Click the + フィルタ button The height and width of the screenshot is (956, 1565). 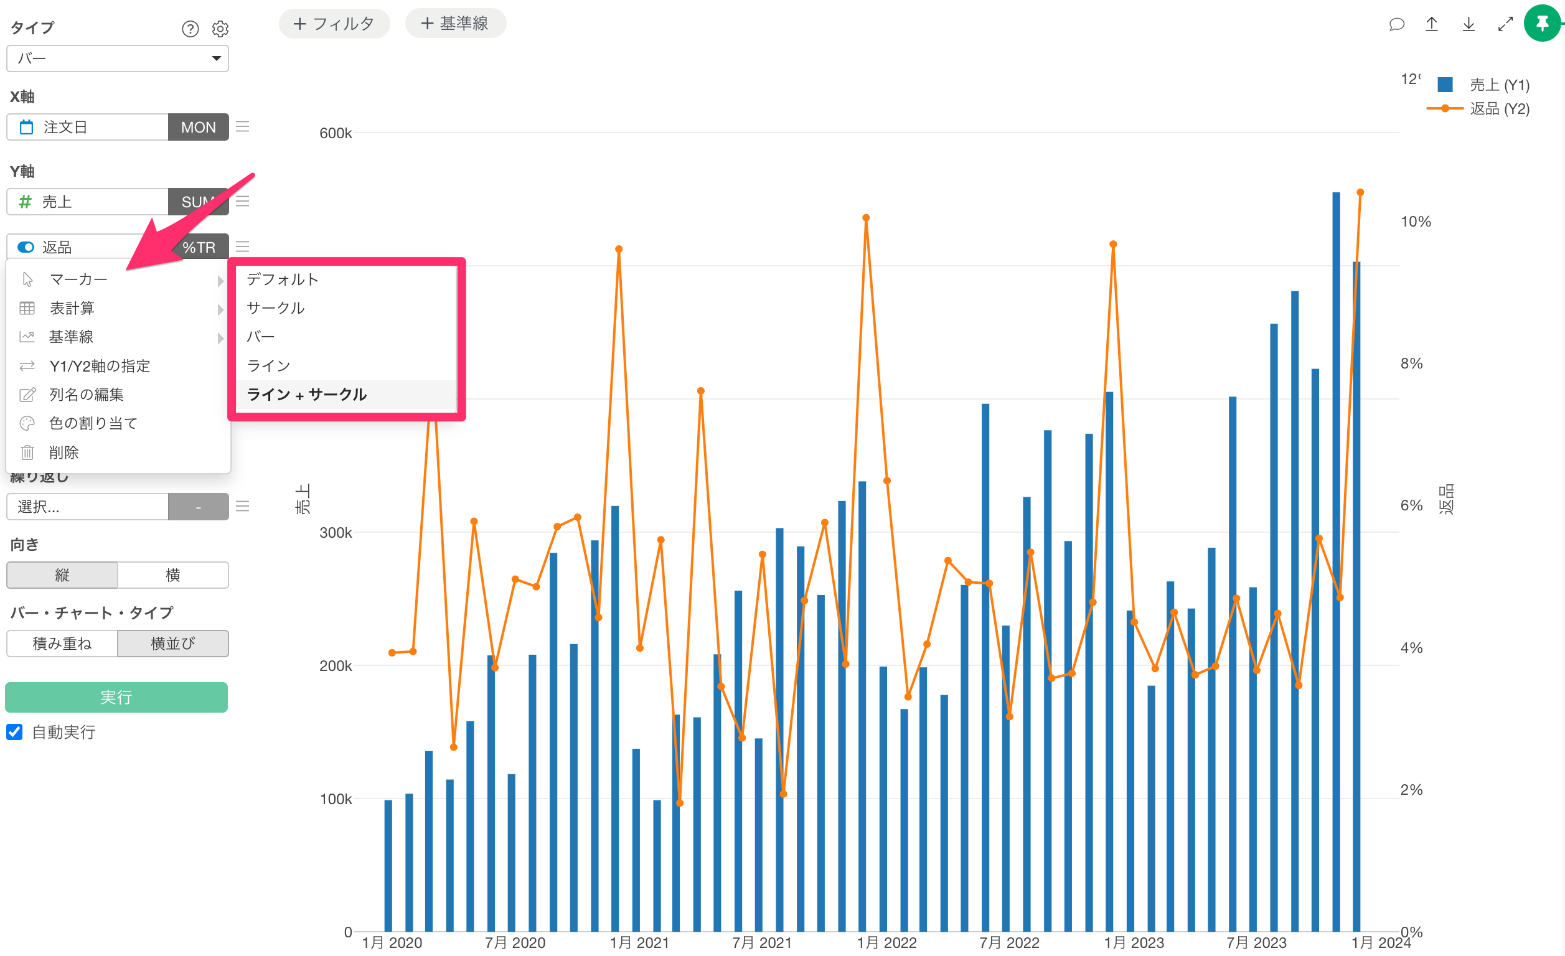pyautogui.click(x=334, y=24)
